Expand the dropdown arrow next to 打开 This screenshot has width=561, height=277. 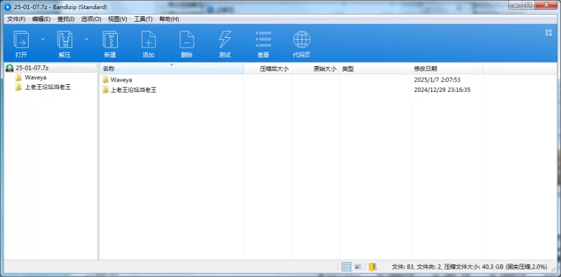[x=43, y=39]
